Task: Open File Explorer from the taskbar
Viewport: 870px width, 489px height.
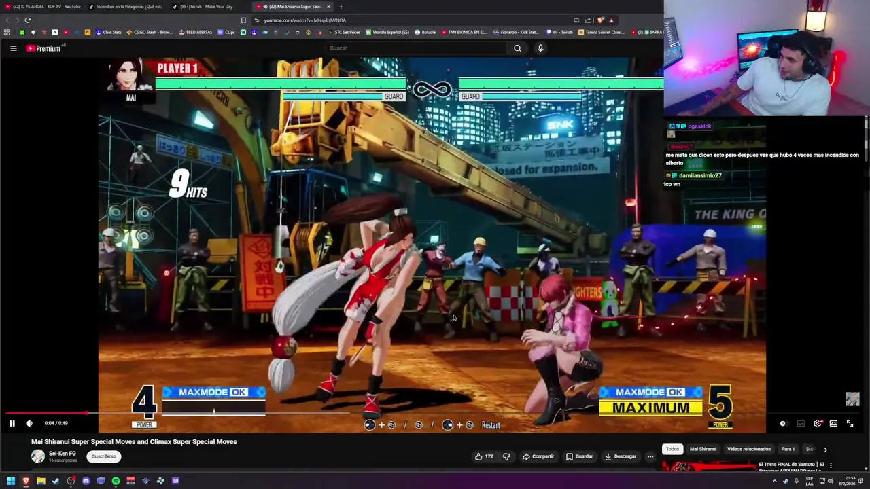Action: pyautogui.click(x=41, y=481)
